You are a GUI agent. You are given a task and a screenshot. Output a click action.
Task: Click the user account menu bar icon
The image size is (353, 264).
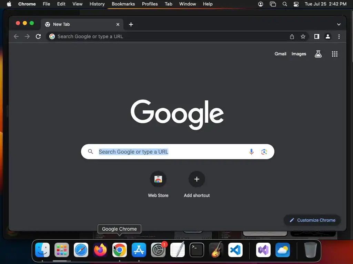click(261, 4)
